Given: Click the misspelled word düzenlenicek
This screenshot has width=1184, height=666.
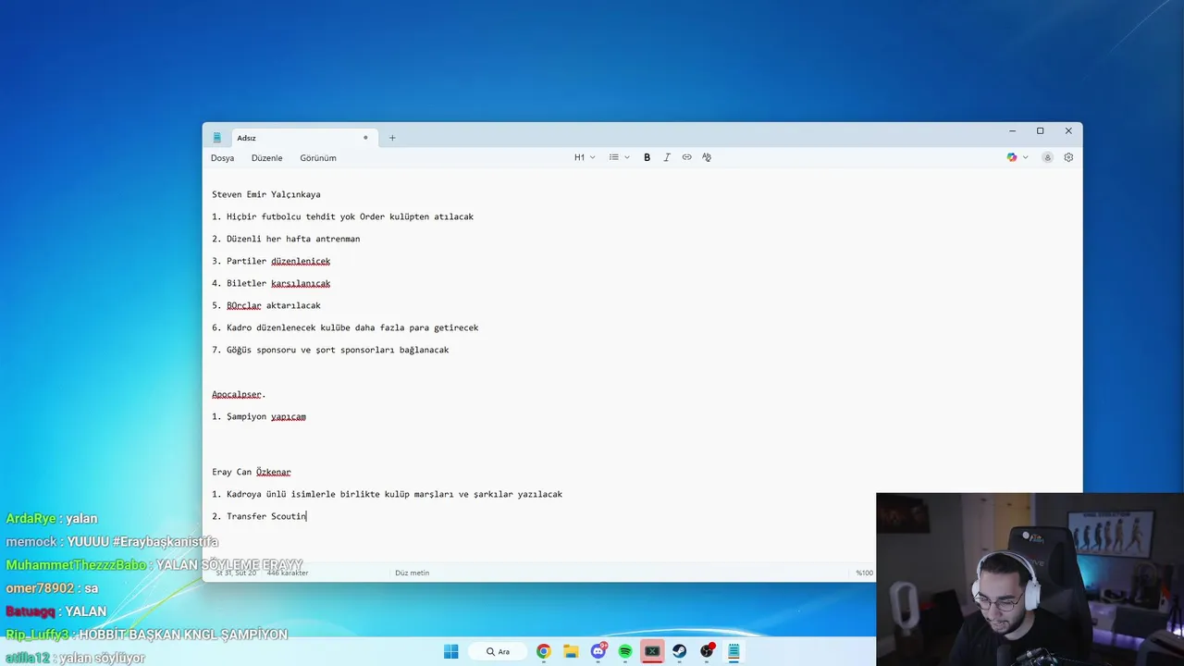Looking at the screenshot, I should coord(301,261).
